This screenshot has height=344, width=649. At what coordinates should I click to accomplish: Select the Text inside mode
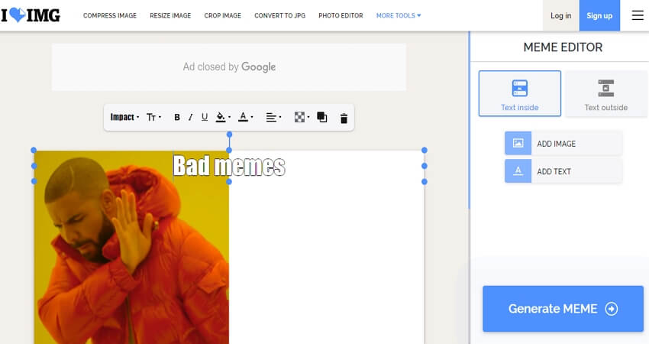[x=520, y=94]
